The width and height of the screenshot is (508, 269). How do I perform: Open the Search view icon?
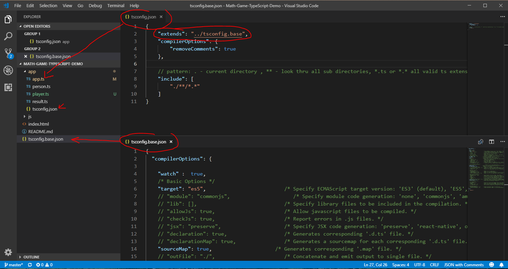click(8, 36)
